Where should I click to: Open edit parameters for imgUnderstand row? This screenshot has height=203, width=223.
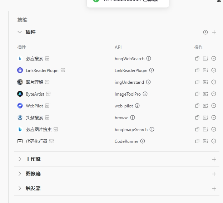pyautogui.click(x=205, y=82)
